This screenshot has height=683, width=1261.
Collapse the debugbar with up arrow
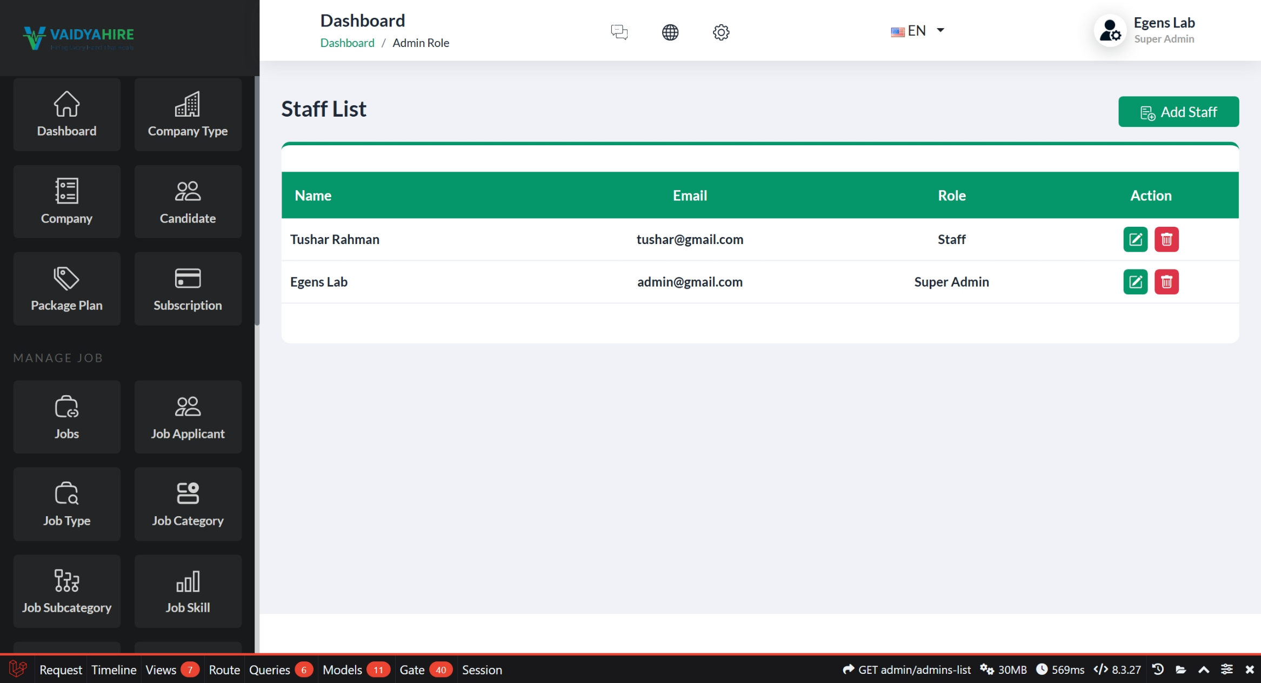coord(1204,670)
